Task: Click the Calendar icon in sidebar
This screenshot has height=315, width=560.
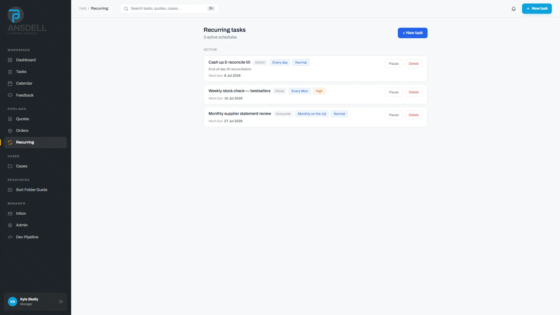Action: pos(10,83)
